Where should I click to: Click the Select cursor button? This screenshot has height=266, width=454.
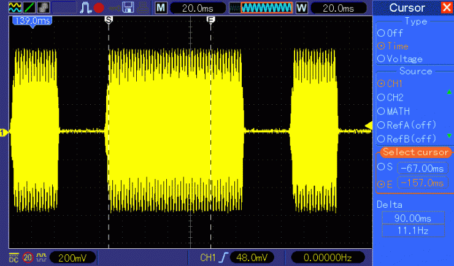point(415,152)
